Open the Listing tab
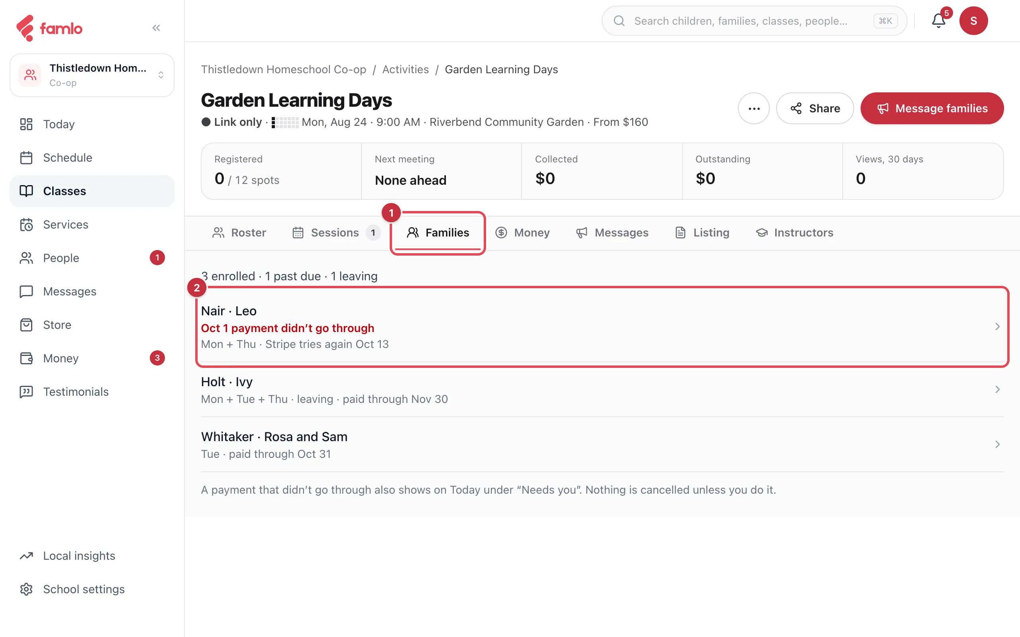1020x637 pixels. click(702, 233)
